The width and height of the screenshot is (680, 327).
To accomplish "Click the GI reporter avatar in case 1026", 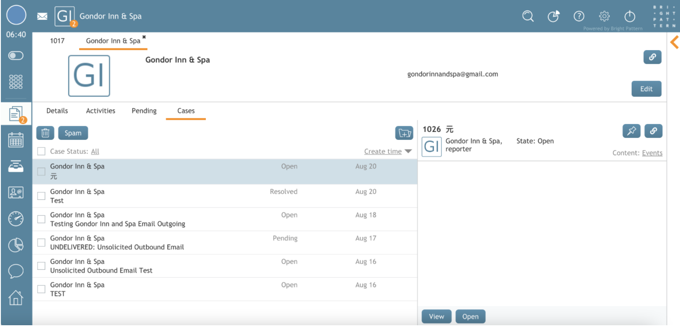I will pyautogui.click(x=431, y=147).
